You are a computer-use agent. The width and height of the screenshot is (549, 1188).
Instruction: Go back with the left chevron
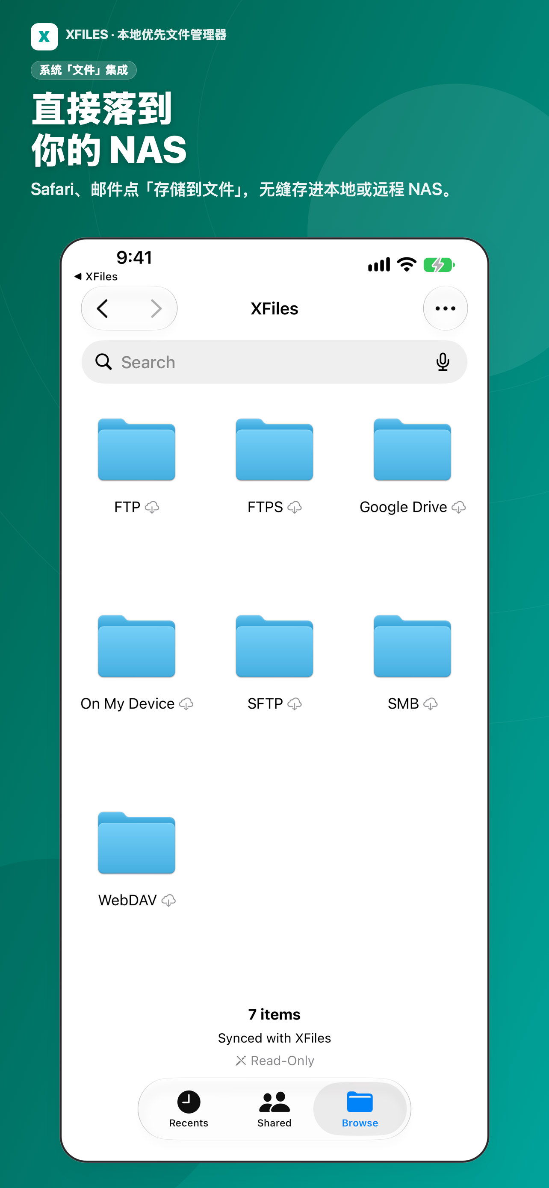point(102,308)
